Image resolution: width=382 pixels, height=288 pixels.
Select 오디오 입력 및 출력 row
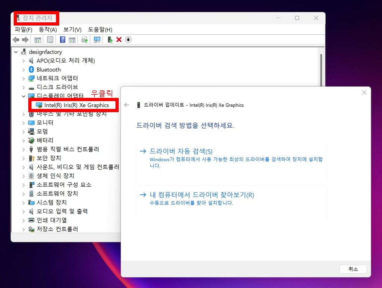(62, 211)
